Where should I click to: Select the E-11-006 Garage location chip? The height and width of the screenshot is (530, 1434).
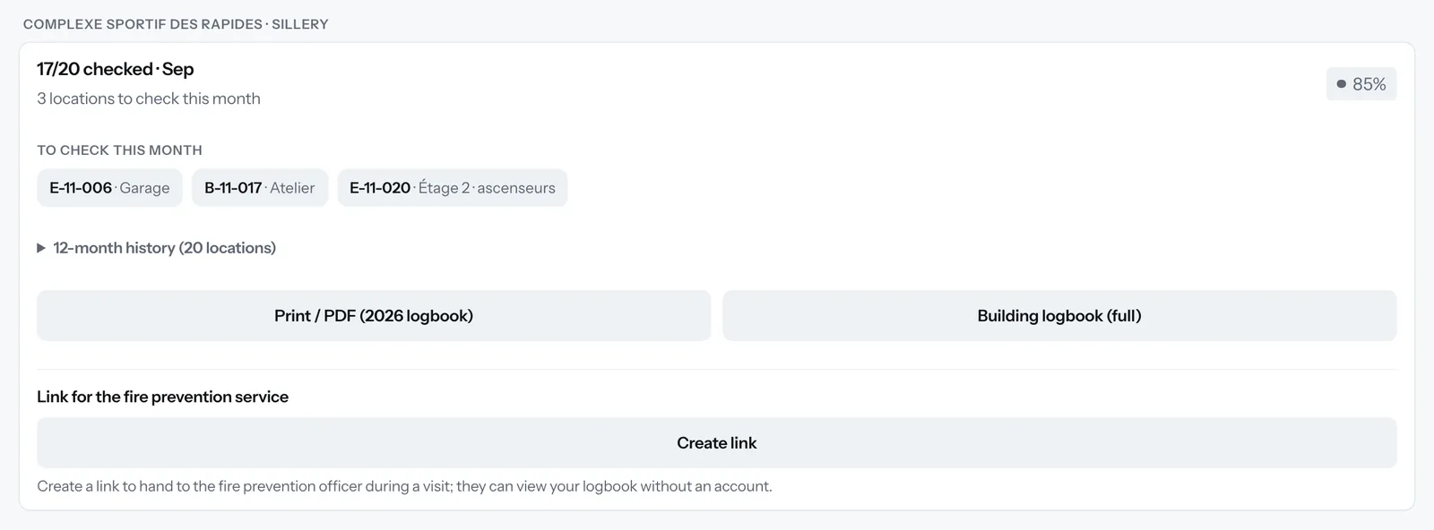109,188
